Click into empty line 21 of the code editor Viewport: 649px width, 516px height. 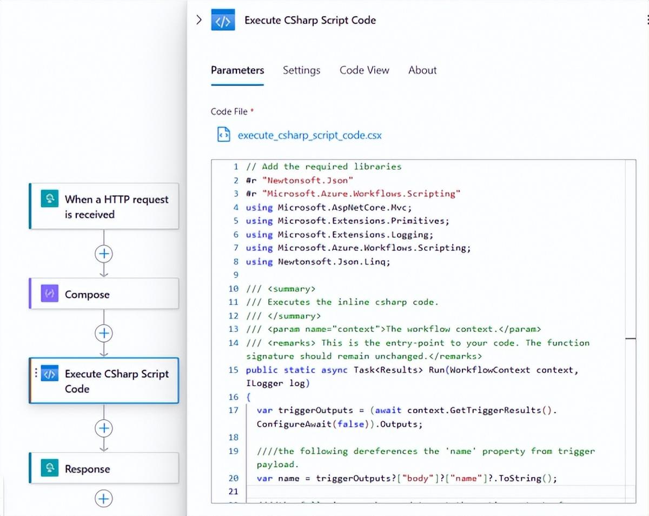pyautogui.click(x=379, y=491)
